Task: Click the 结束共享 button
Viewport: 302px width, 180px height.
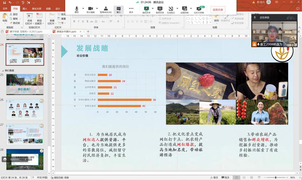Action: [x=218, y=10]
